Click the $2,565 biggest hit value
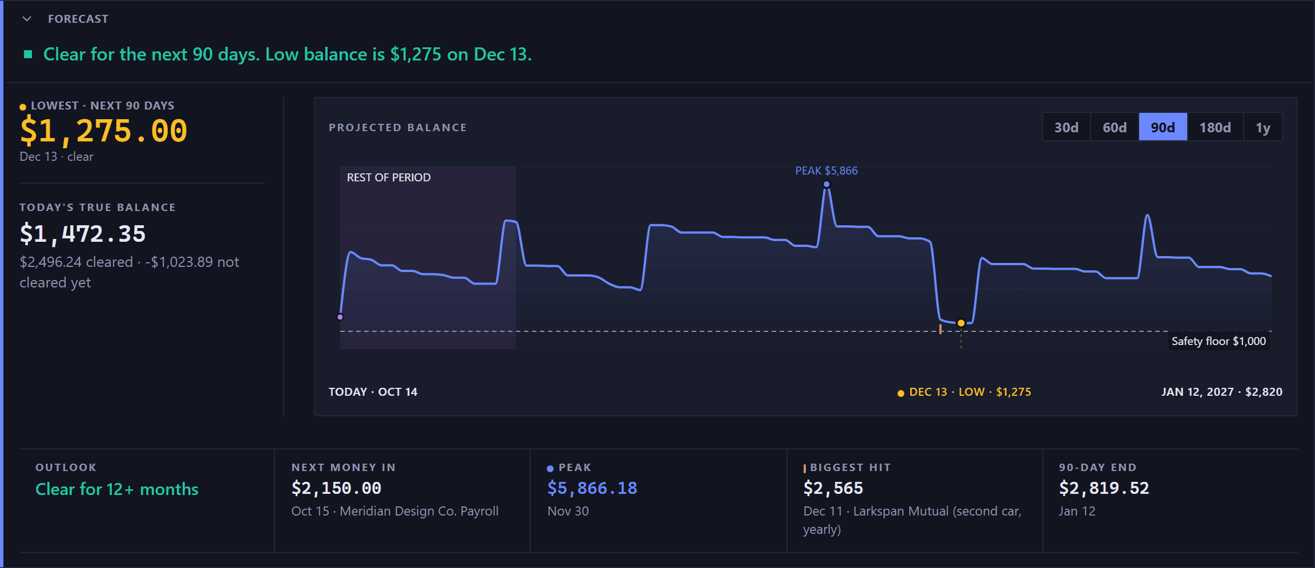The width and height of the screenshot is (1315, 568). coord(833,488)
